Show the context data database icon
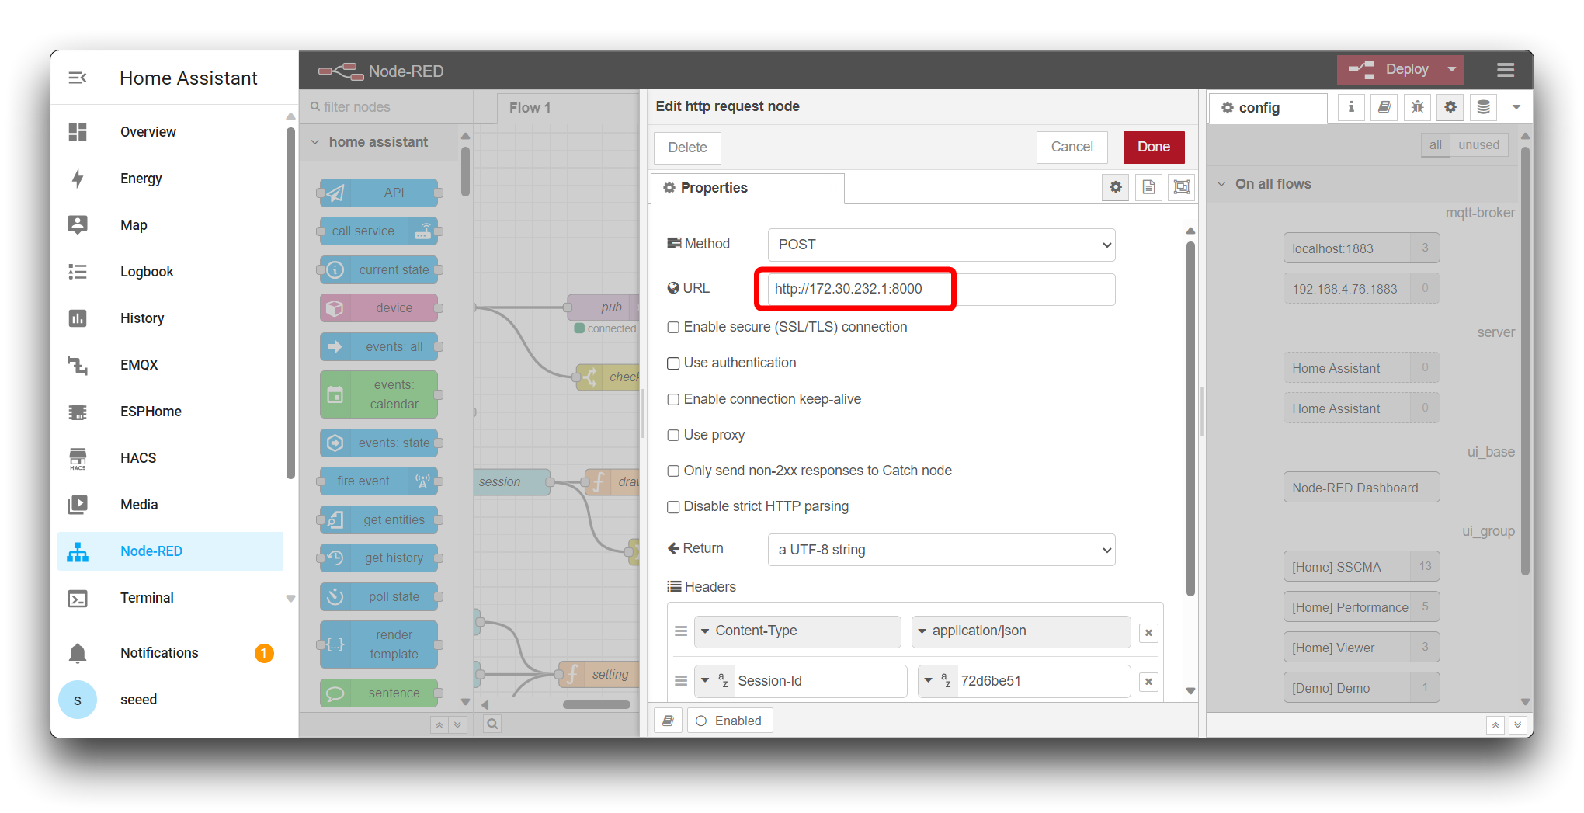This screenshot has width=1584, height=813. point(1484,107)
